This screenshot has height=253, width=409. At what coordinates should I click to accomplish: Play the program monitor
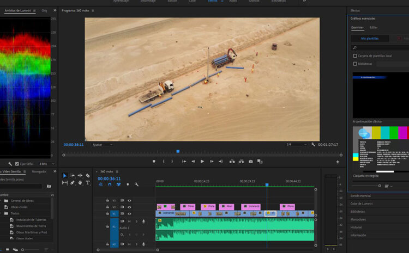click(202, 162)
